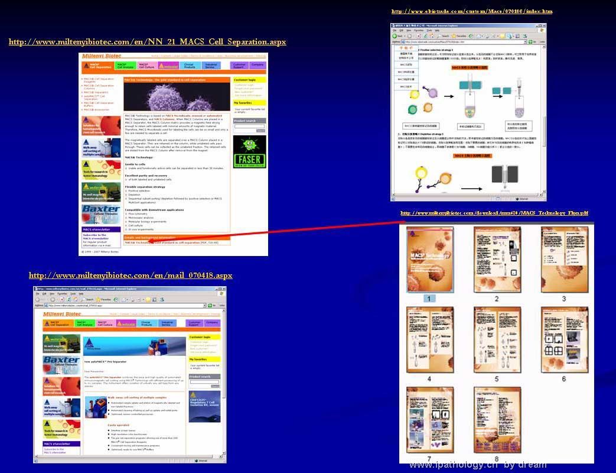Open MACS Cell Culture tab on top Miltenyi page
616x473 pixels.
(x=147, y=66)
